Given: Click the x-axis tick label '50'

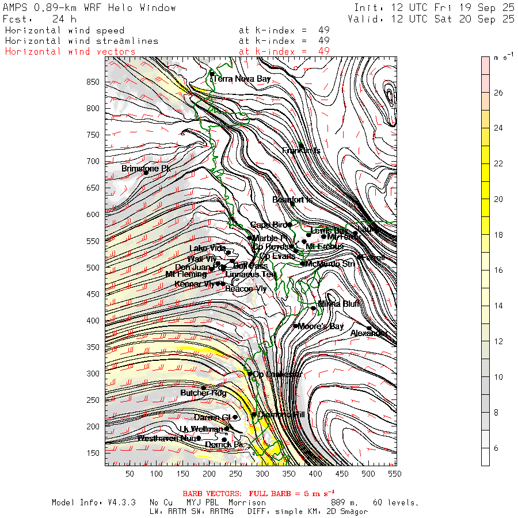Looking at the screenshot, I should coord(130,474).
